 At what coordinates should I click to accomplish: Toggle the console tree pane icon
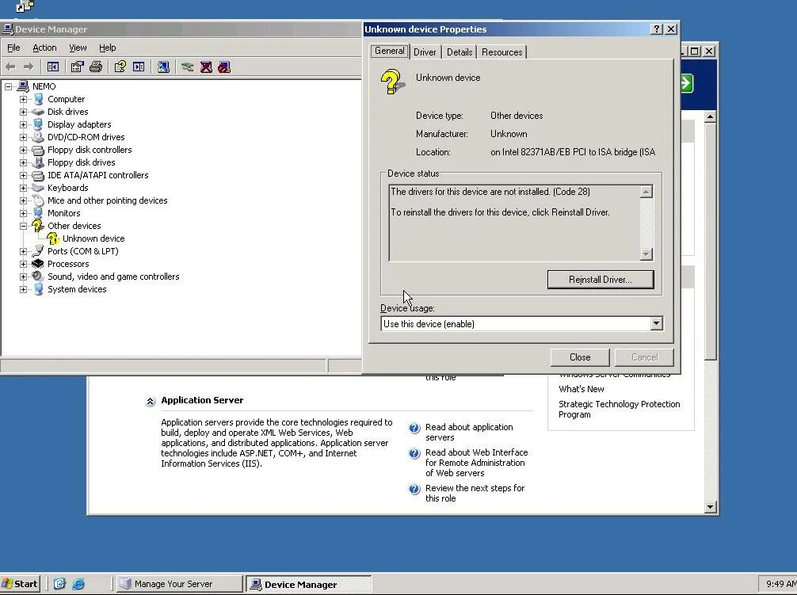pyautogui.click(x=53, y=67)
